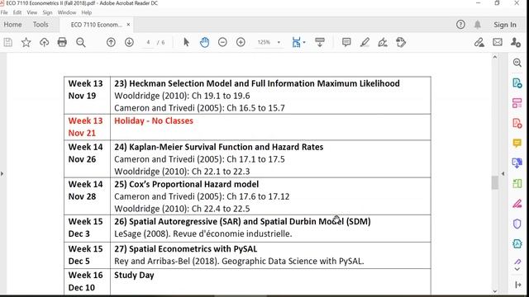Open the Edit menu
This screenshot has width=529, height=297.
(17, 12)
